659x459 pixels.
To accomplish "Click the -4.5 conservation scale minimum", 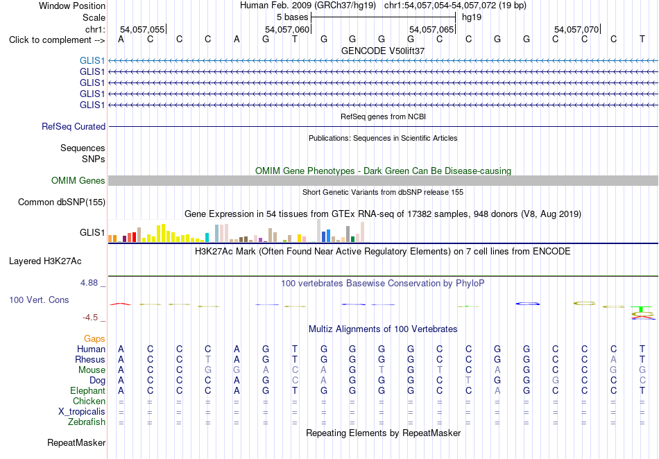I will [x=90, y=318].
